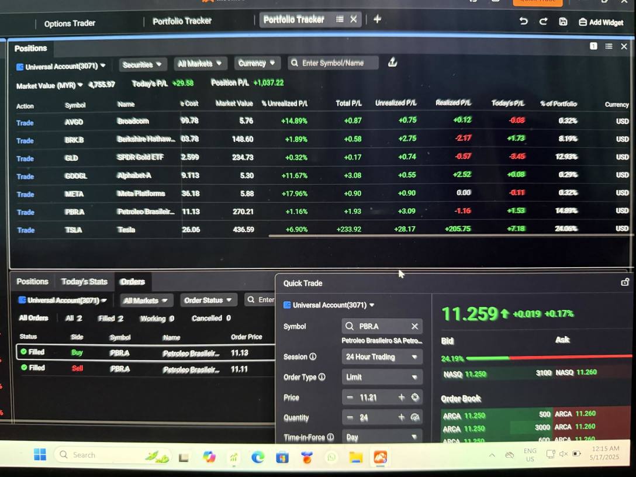
Task: Open the Orders panel All Markets dropdown
Action: (146, 300)
